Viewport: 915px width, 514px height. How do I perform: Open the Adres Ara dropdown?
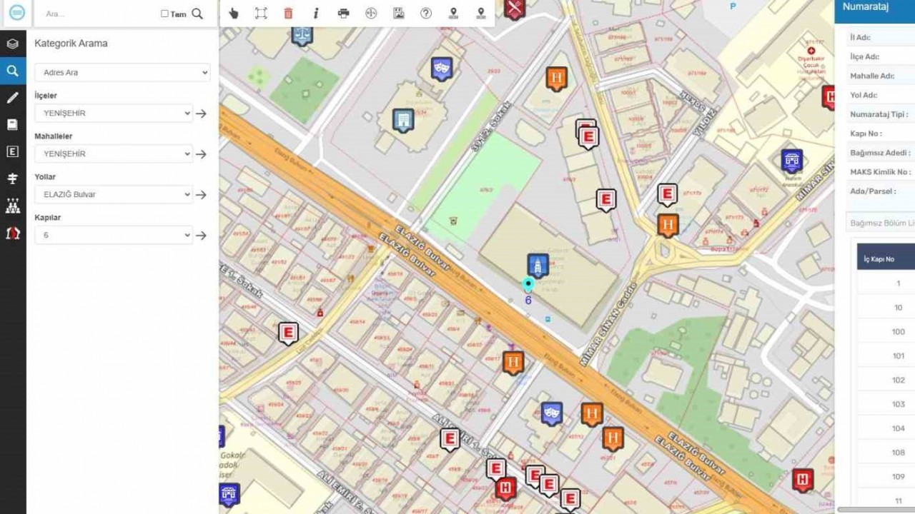click(122, 72)
